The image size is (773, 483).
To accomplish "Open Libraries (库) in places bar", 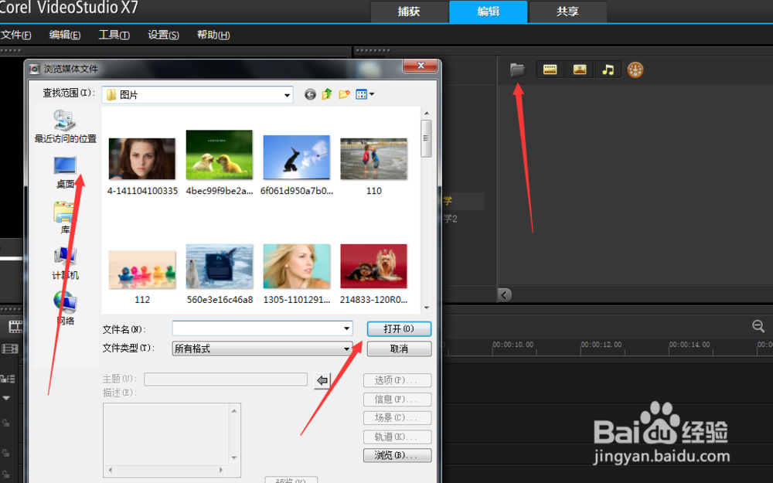I will (x=65, y=218).
